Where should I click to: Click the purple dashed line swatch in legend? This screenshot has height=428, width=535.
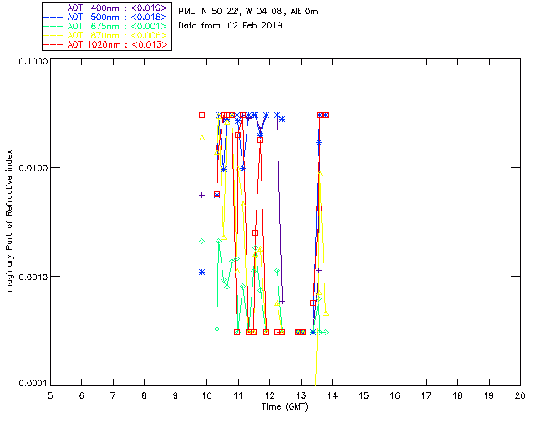point(53,8)
